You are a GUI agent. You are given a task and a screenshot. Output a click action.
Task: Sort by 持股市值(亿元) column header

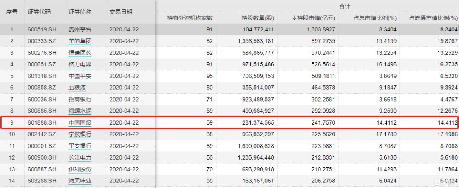point(314,18)
